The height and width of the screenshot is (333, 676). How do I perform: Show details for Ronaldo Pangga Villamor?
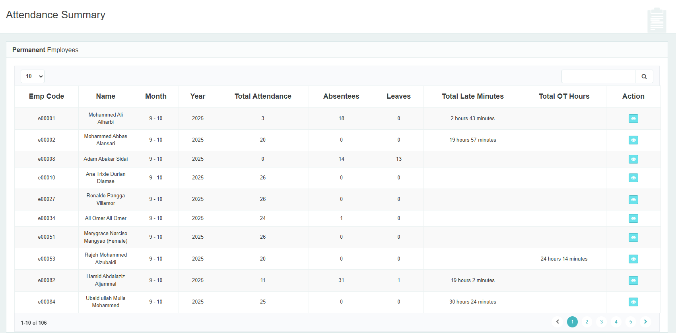point(633,199)
